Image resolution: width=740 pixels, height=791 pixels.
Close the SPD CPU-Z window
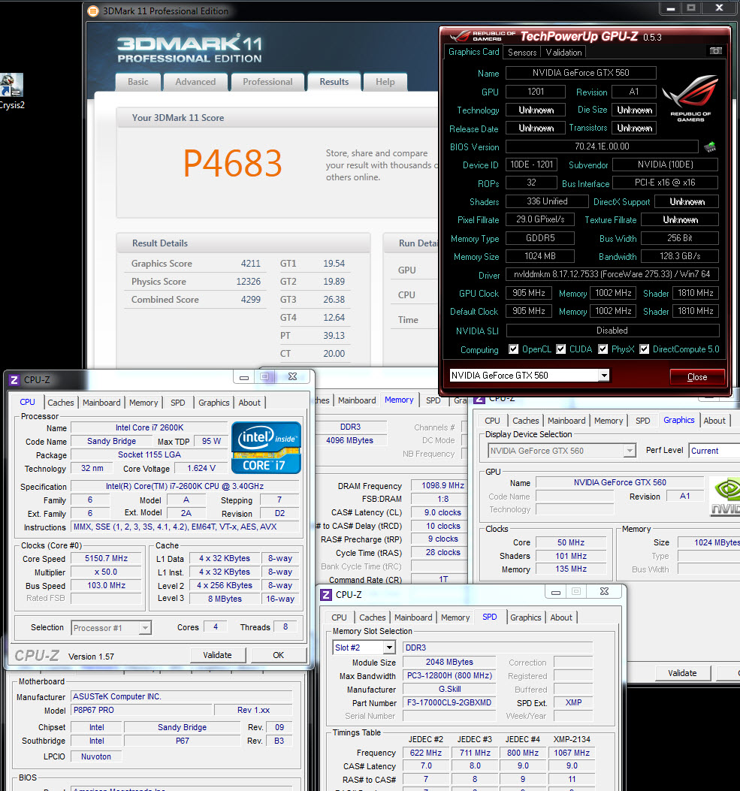point(604,592)
